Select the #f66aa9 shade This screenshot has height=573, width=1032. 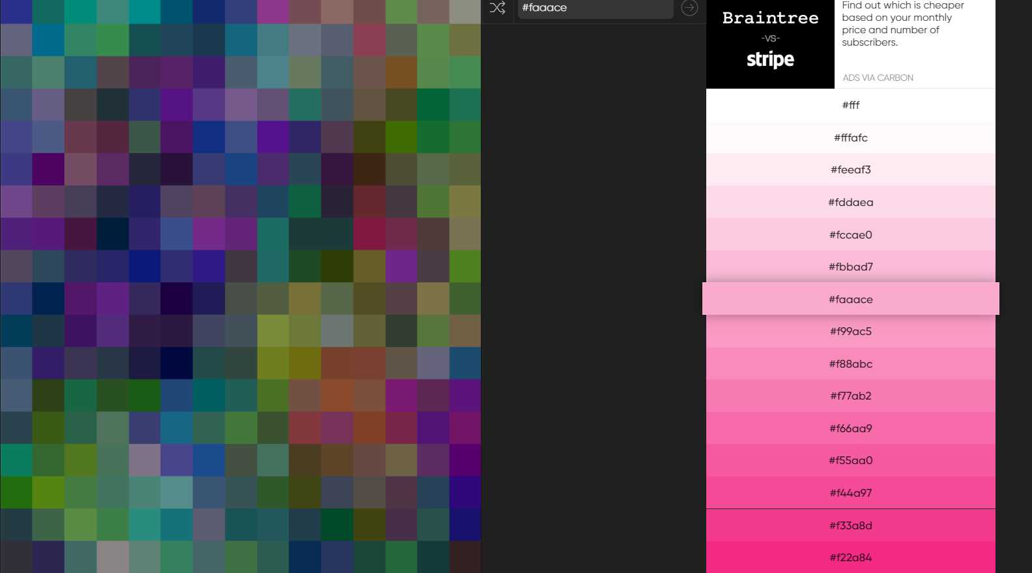click(x=851, y=428)
